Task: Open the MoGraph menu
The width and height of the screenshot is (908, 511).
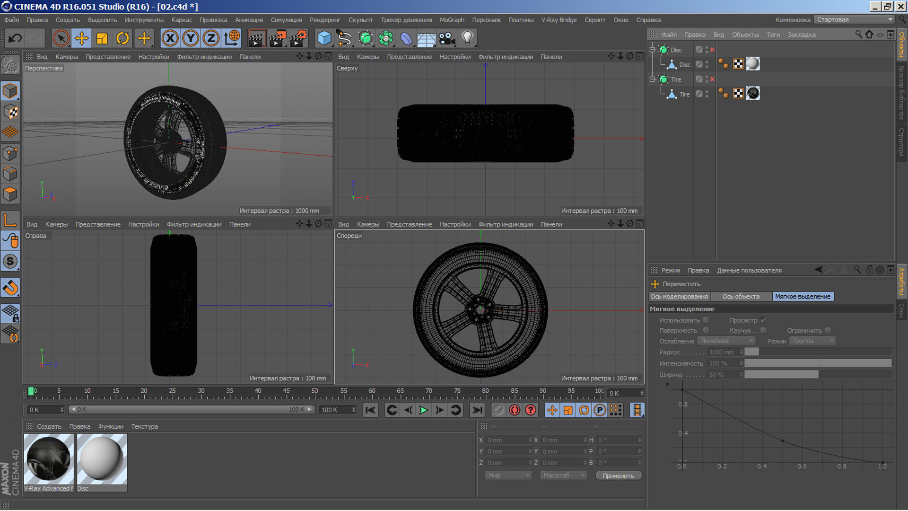Action: point(452,20)
